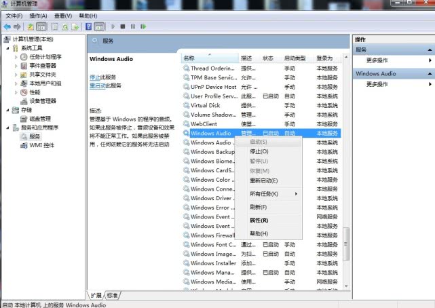This screenshot has height=308, width=435.
Task: Open the help question mark icon
Action: coord(88,26)
